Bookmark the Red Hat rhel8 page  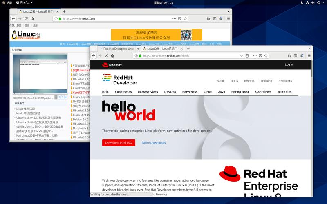tap(266, 55)
